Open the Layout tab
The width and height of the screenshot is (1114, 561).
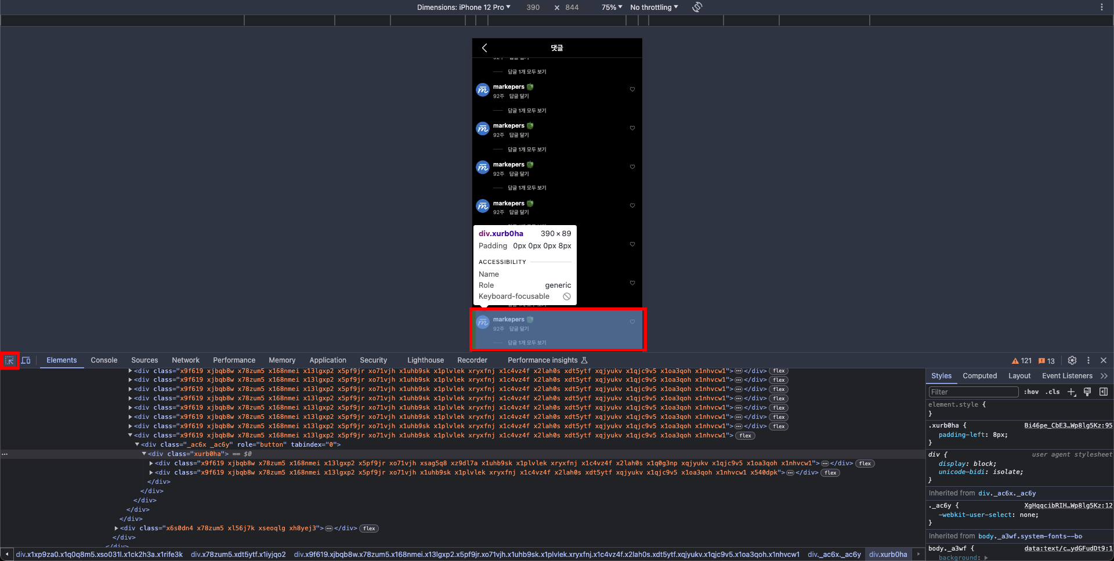(1019, 376)
